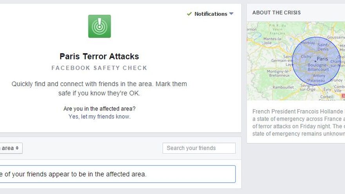
Task: Expand the area filter dropdown
Action: click(11, 148)
